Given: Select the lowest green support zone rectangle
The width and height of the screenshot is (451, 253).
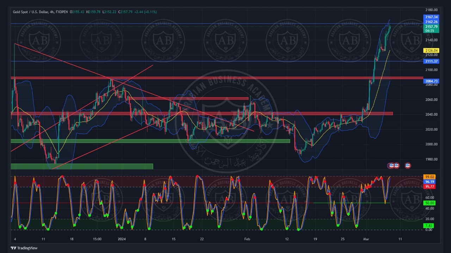Looking at the screenshot, I should point(82,166).
